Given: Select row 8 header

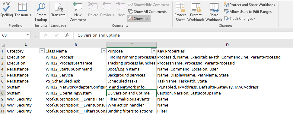Looking at the screenshot, I should point(3,93).
